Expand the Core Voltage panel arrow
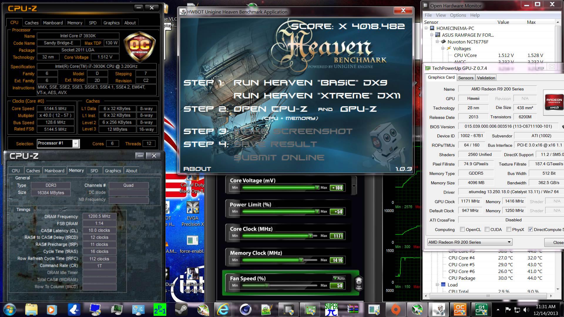Screen dimensions: 564x317 354,186
